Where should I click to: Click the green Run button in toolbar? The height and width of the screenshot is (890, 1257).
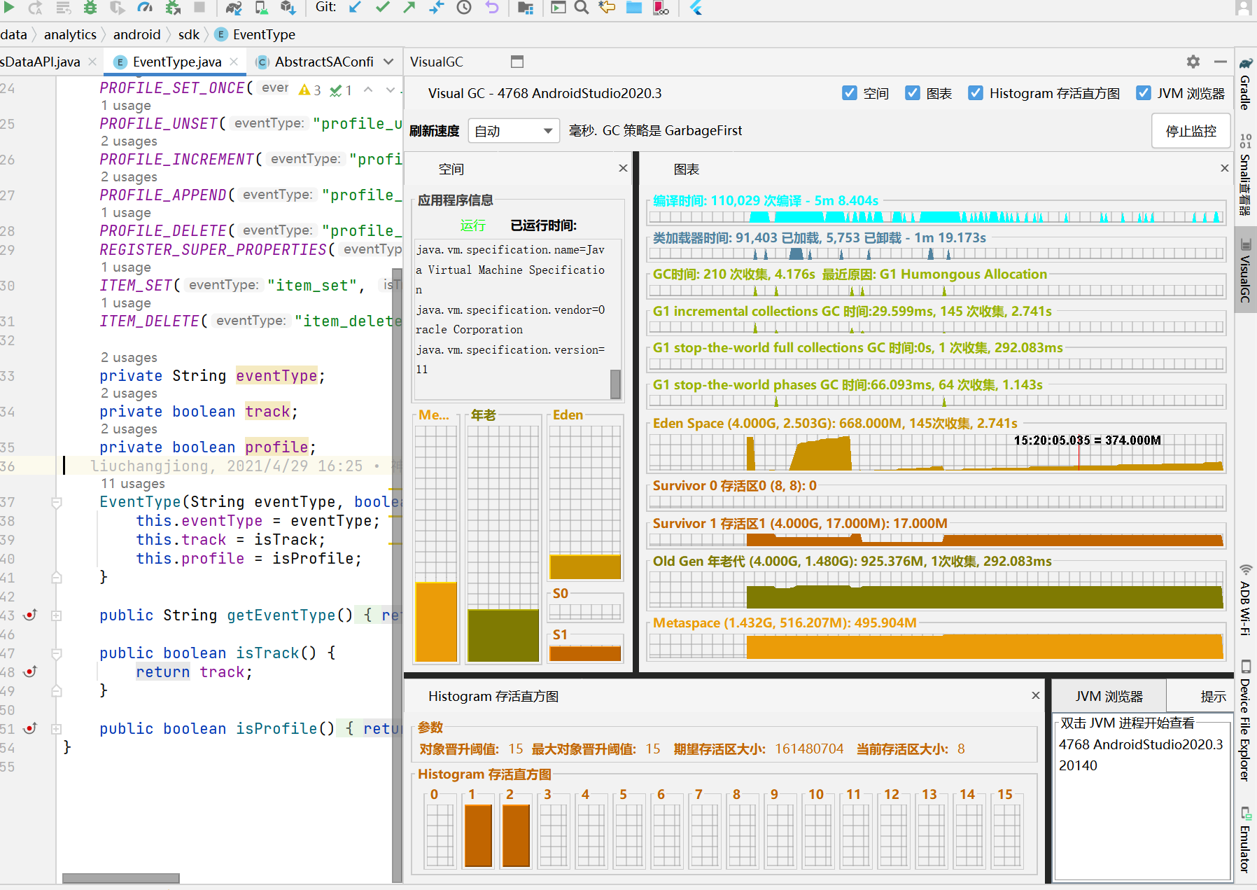pos(9,7)
